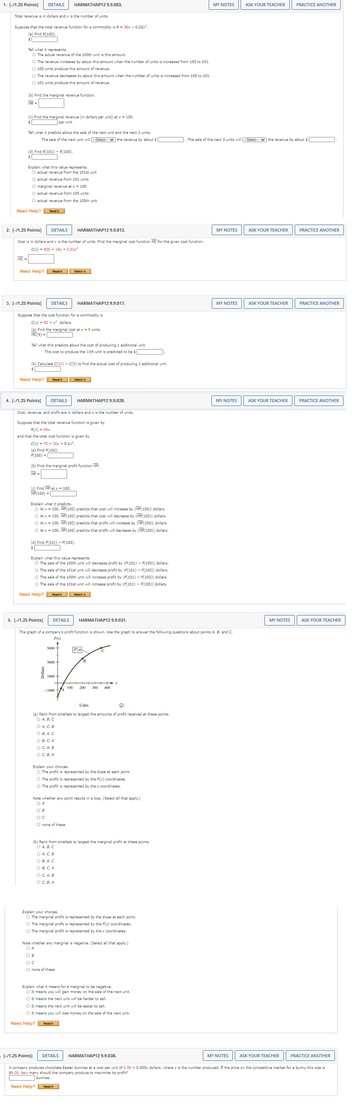Click the 10th unit predicted cost field

tap(150, 352)
